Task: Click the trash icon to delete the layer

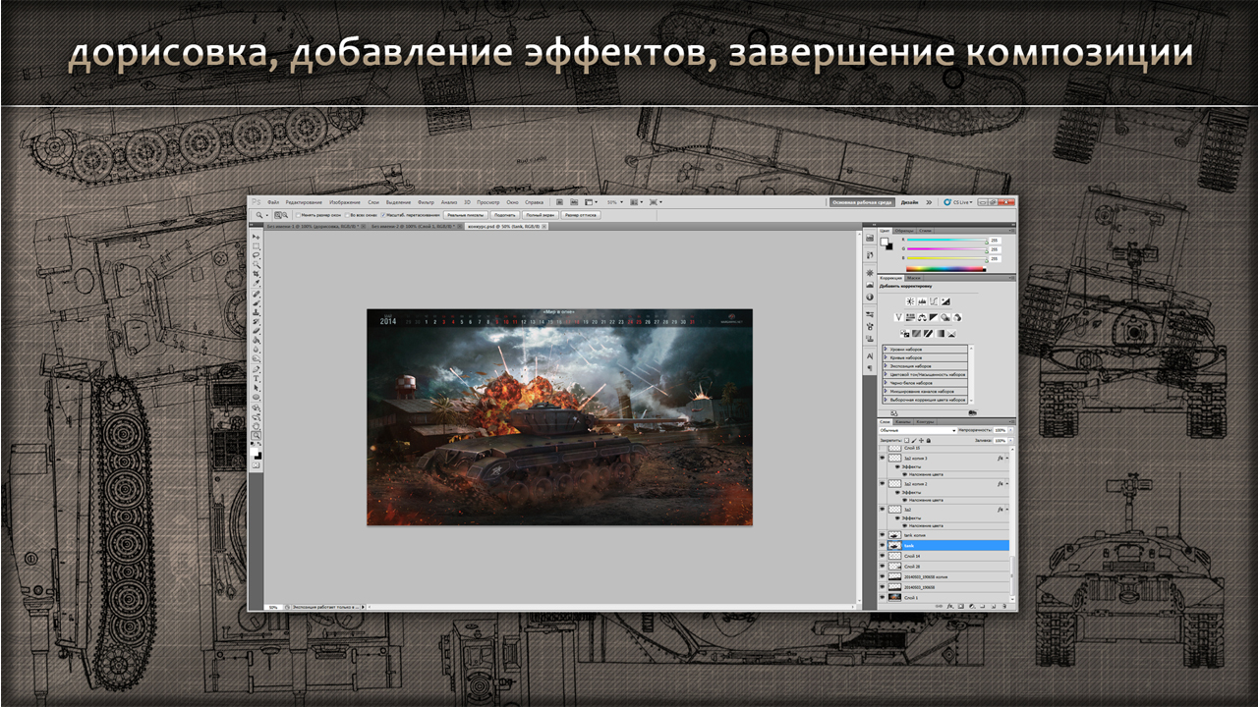Action: coord(1004,606)
